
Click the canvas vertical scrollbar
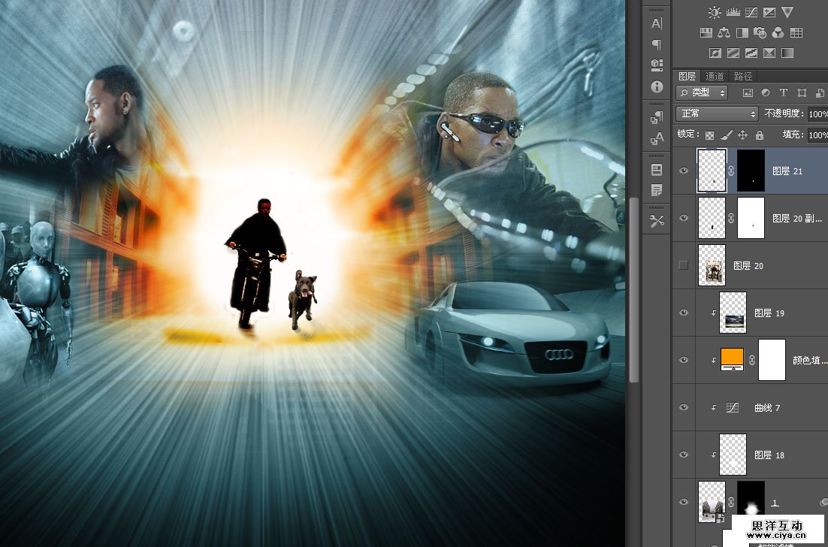[x=634, y=290]
